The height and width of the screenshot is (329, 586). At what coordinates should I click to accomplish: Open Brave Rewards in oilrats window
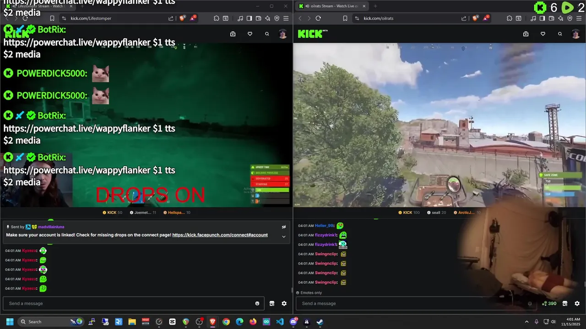[486, 18]
